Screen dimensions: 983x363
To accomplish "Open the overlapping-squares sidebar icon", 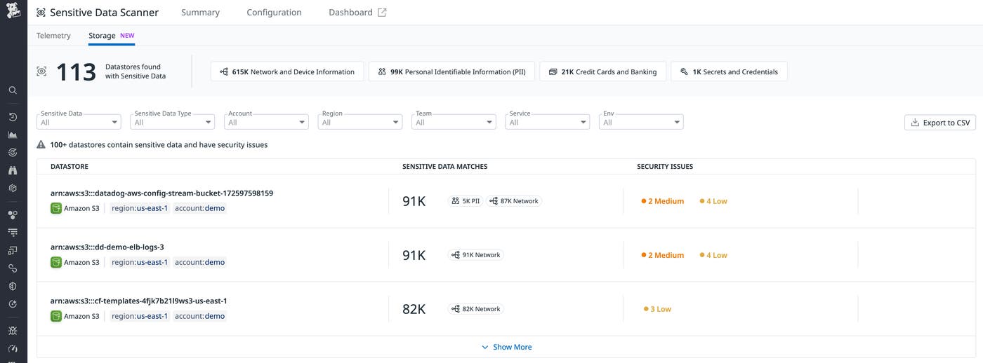I will 13,250.
